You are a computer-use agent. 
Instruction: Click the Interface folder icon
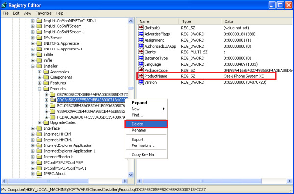[39, 128]
